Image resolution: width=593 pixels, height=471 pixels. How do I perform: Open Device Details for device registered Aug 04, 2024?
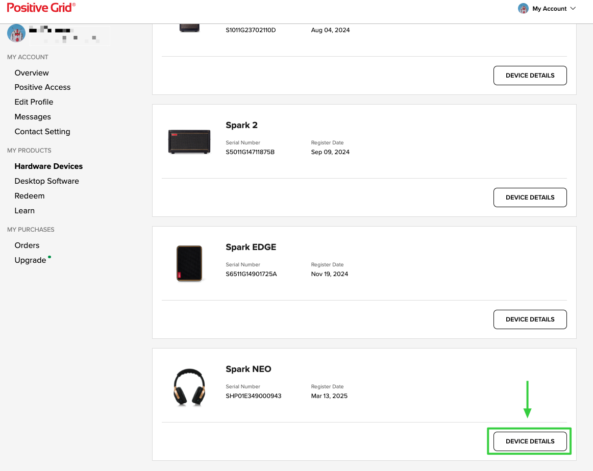pyautogui.click(x=530, y=76)
